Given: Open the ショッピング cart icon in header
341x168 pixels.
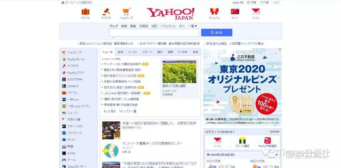Looking at the screenshot, I should pyautogui.click(x=127, y=12).
